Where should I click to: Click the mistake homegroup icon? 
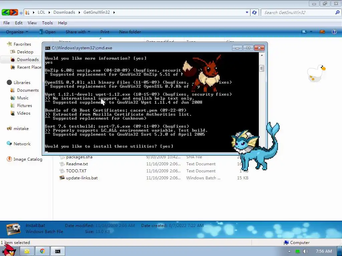[9, 128]
